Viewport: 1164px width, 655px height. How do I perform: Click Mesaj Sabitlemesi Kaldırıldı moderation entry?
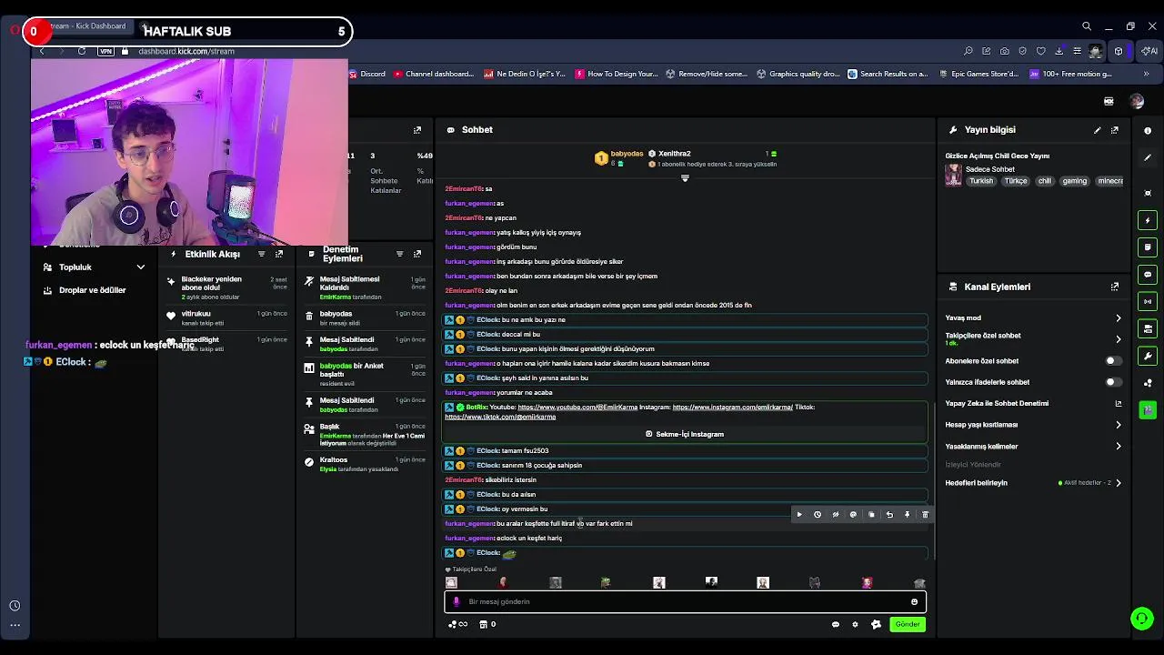point(365,287)
